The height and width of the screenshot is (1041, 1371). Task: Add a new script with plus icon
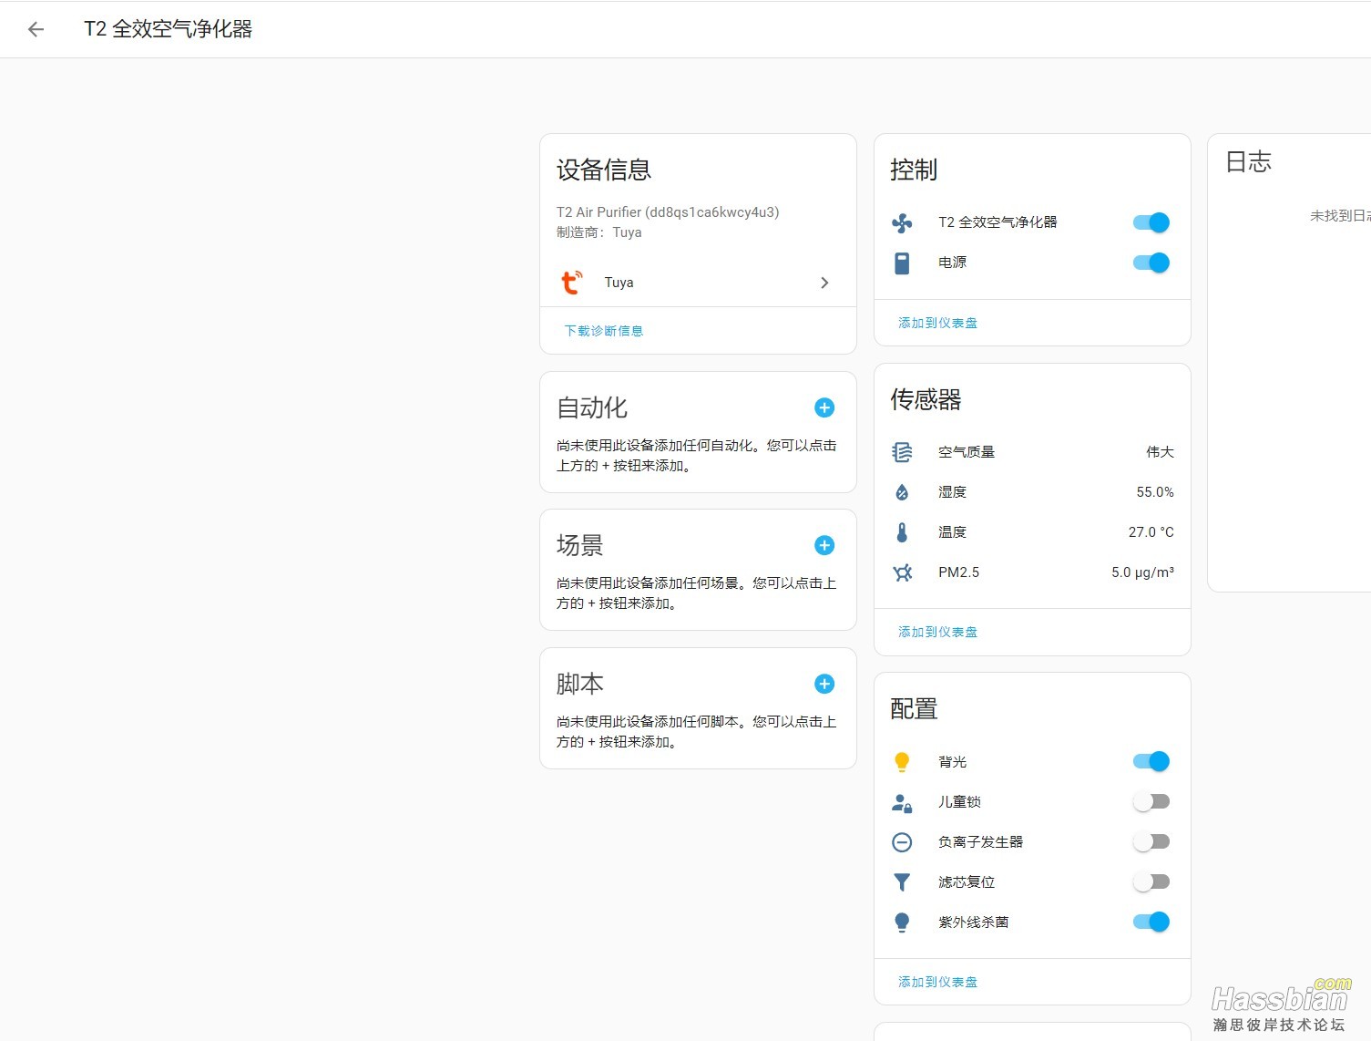coord(824,684)
